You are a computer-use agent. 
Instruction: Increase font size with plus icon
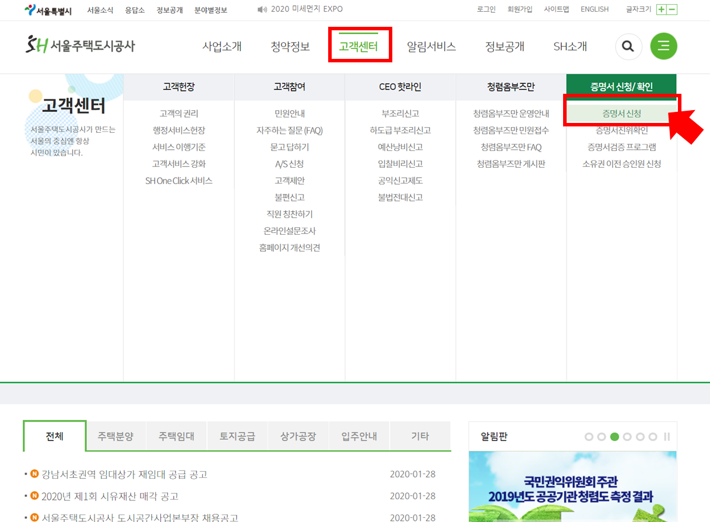(661, 9)
